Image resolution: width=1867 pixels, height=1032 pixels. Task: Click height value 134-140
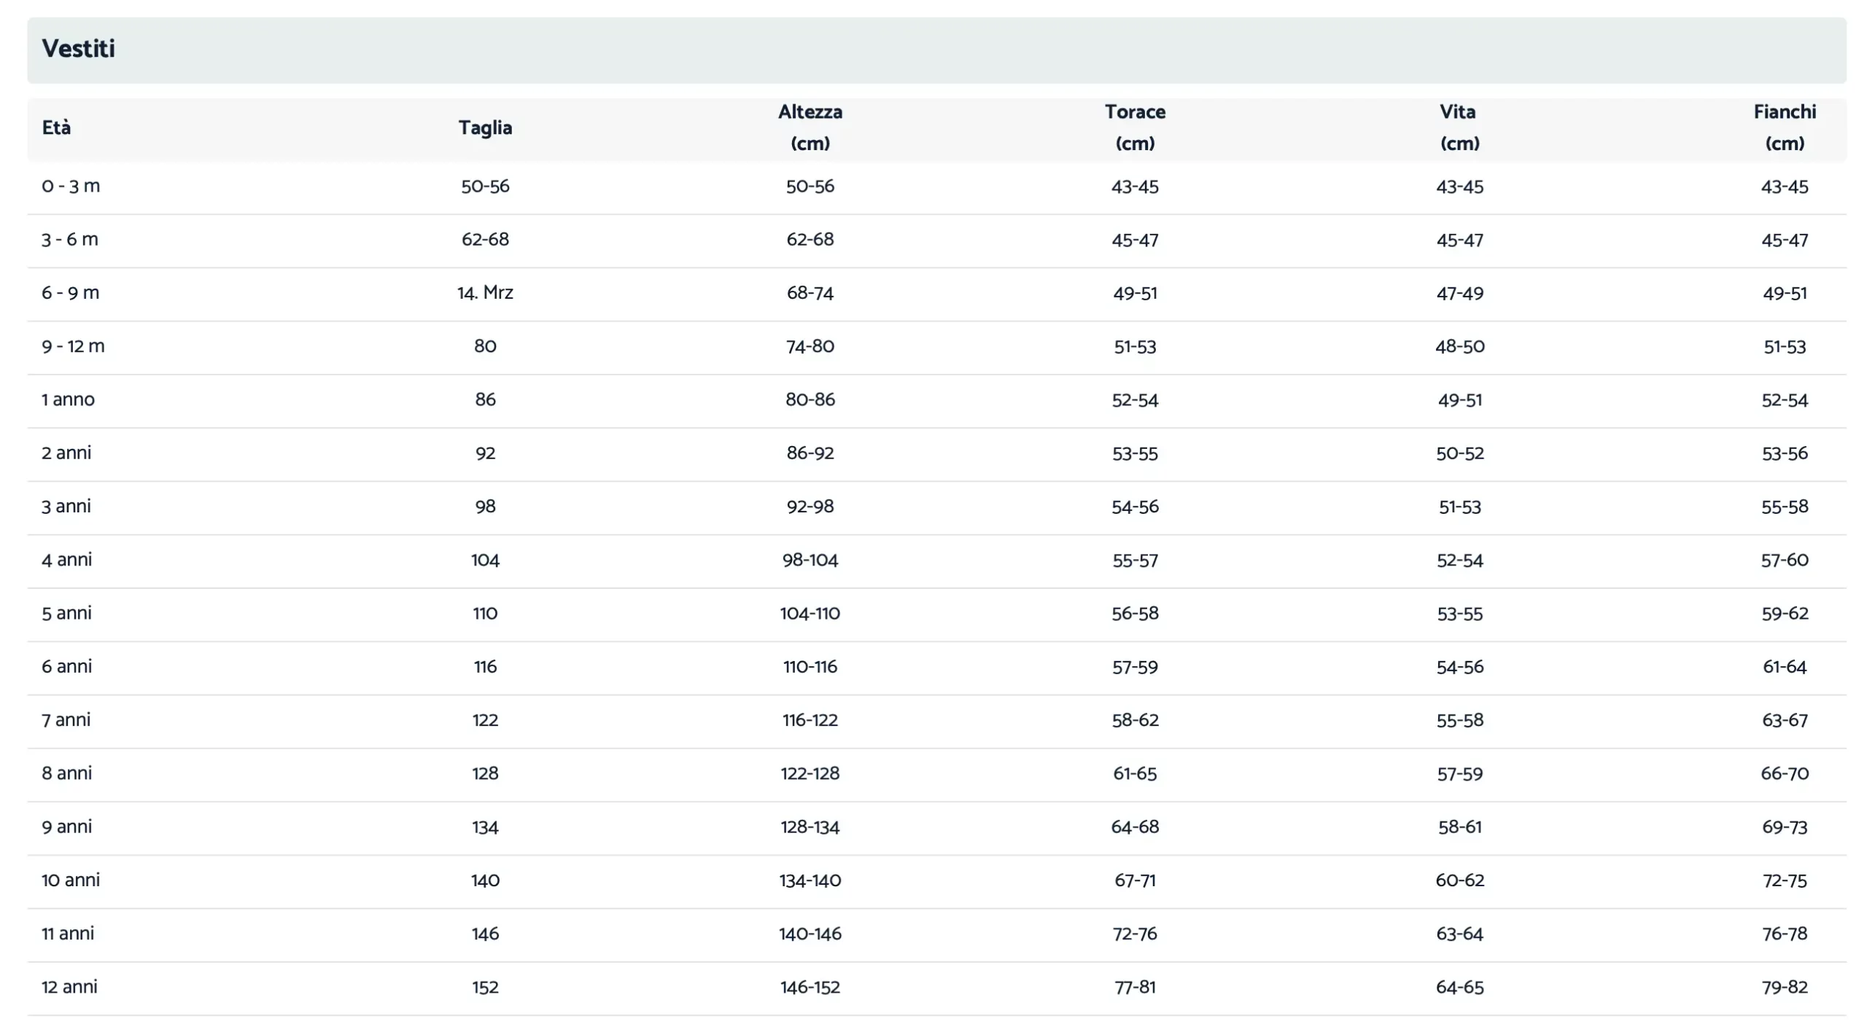(810, 880)
